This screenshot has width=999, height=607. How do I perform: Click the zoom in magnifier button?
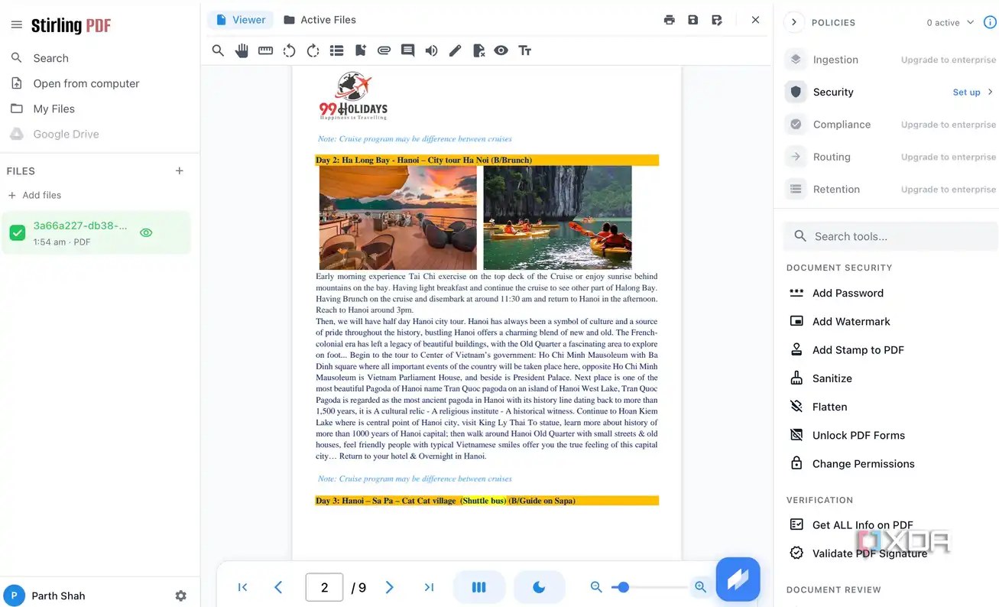[x=700, y=587]
